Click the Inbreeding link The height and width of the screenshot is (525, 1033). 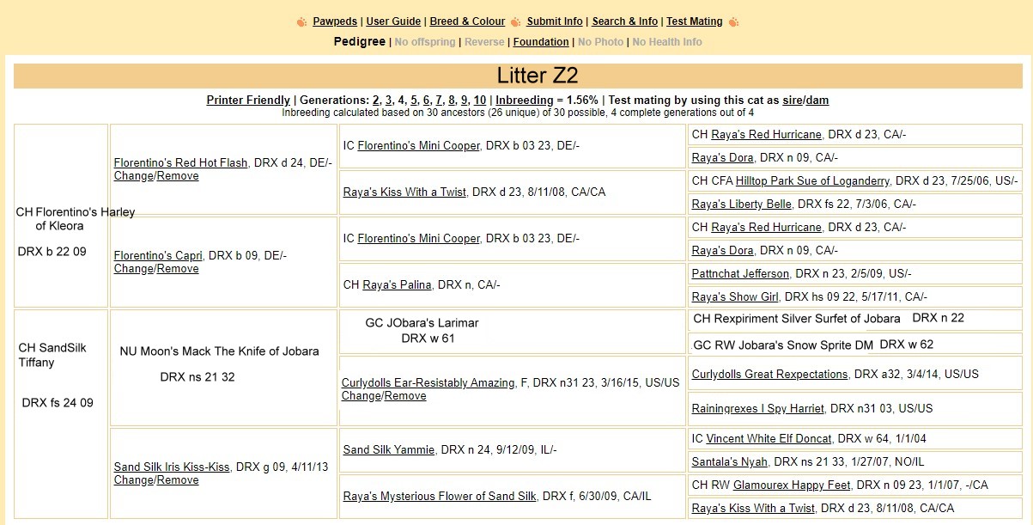click(x=525, y=101)
